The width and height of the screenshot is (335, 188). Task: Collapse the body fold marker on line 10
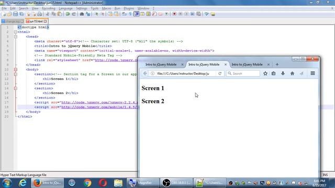click(x=16, y=69)
